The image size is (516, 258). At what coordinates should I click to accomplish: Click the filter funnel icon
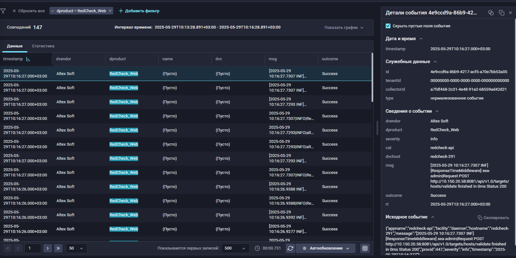click(x=3, y=11)
